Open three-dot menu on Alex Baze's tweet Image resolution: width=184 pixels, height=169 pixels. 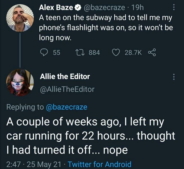(x=173, y=7)
